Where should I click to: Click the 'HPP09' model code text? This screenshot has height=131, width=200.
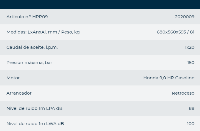pyautogui.click(x=41, y=17)
